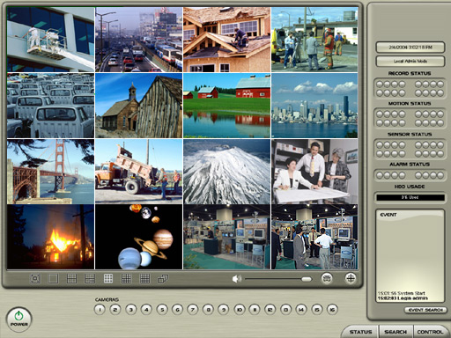The height and width of the screenshot is (338, 451).
Task: Select the snowy mountain peak feed
Action: (226, 172)
